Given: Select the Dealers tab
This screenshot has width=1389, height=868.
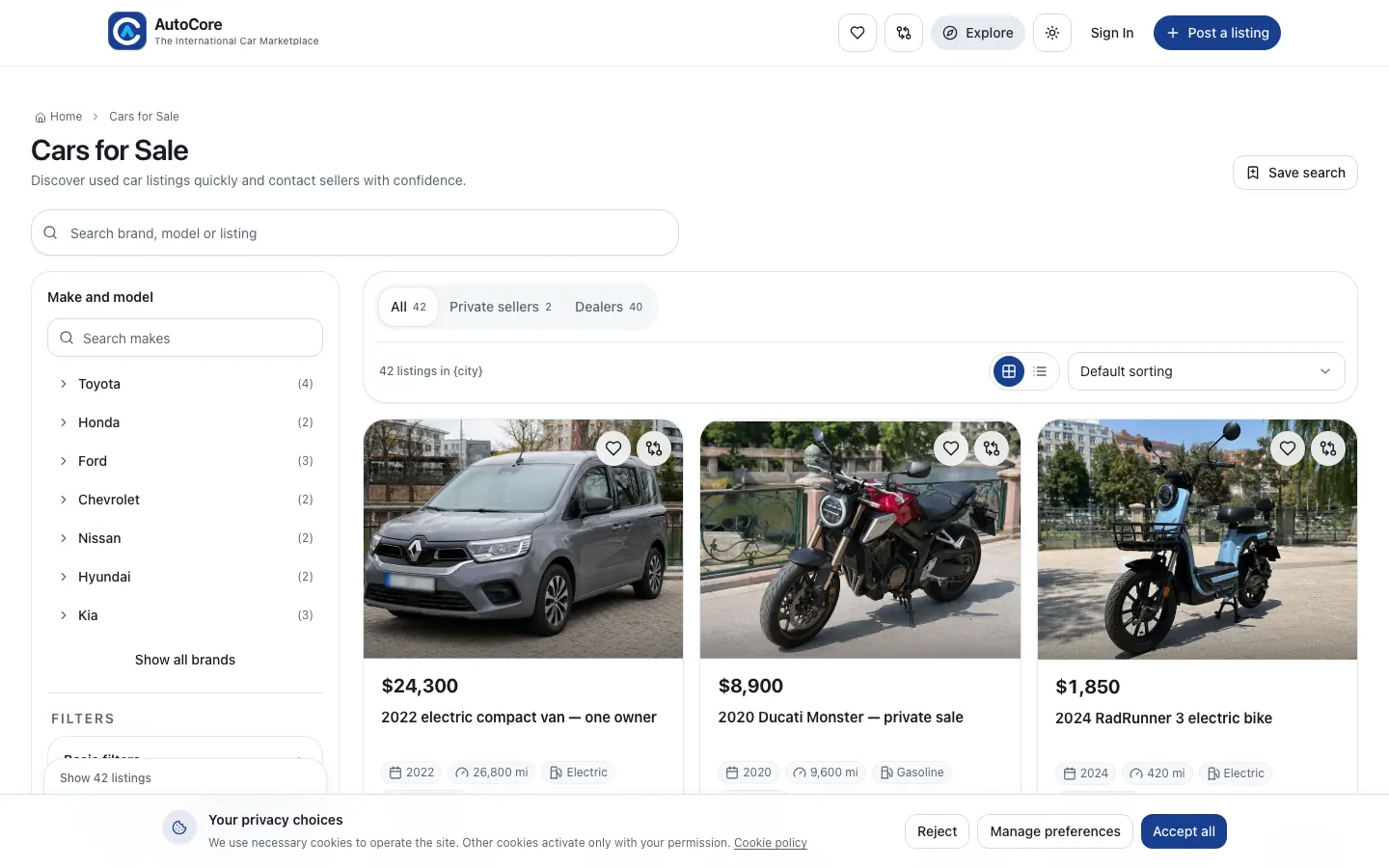Looking at the screenshot, I should pyautogui.click(x=609, y=307).
